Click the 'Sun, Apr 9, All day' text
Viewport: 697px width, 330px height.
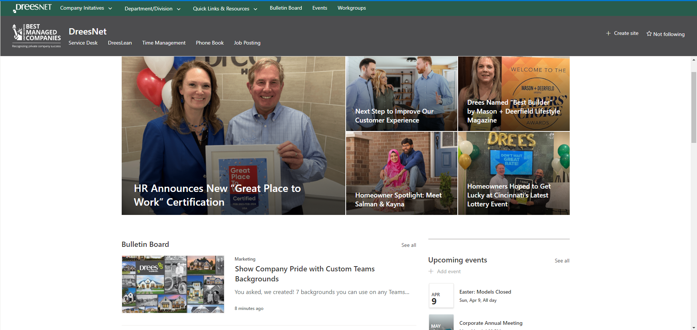[x=478, y=300]
